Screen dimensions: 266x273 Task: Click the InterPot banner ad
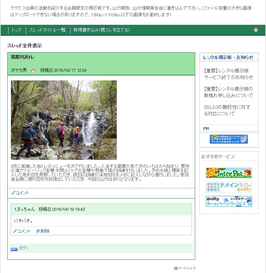(x=229, y=173)
